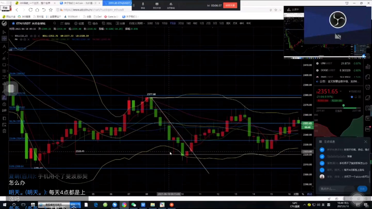372x209 pixels.
Task: Click the red 结束共享 stop sharing button
Action: click(230, 5)
